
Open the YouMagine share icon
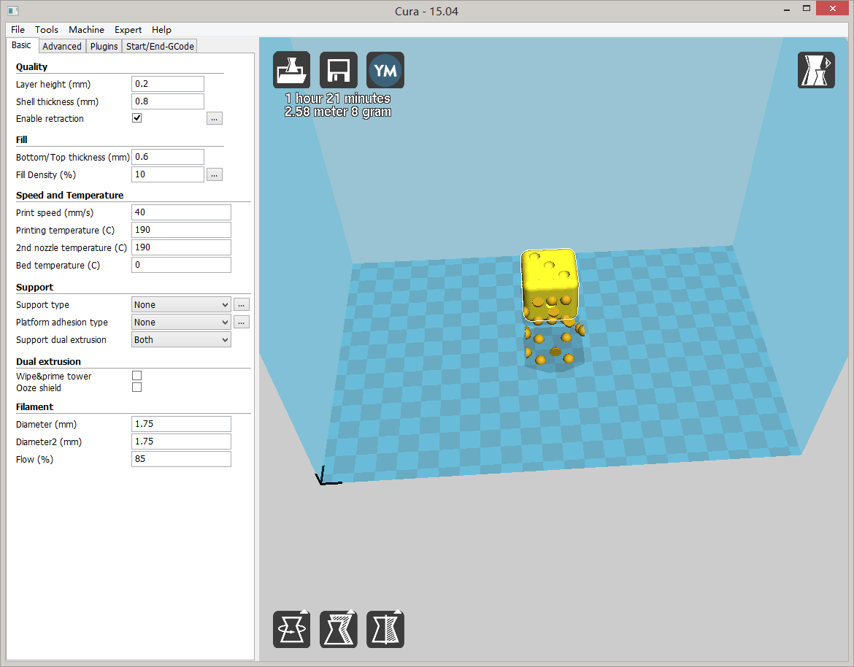tap(385, 69)
